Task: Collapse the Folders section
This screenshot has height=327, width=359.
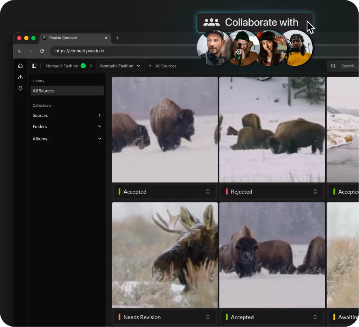Action: click(x=99, y=127)
